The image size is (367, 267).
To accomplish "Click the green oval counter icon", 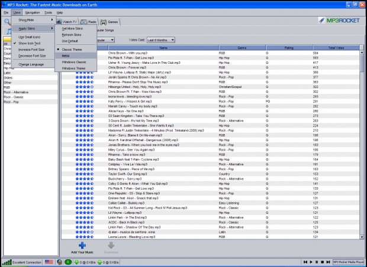I will [68, 262].
